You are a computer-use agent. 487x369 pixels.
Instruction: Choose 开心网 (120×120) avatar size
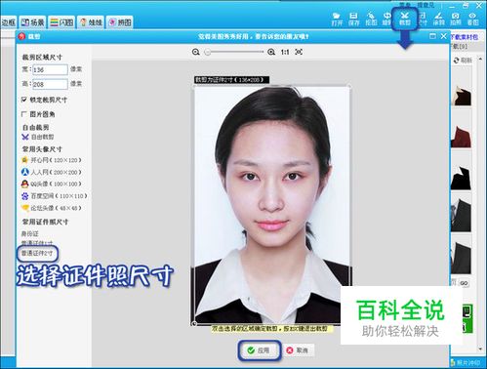click(52, 160)
